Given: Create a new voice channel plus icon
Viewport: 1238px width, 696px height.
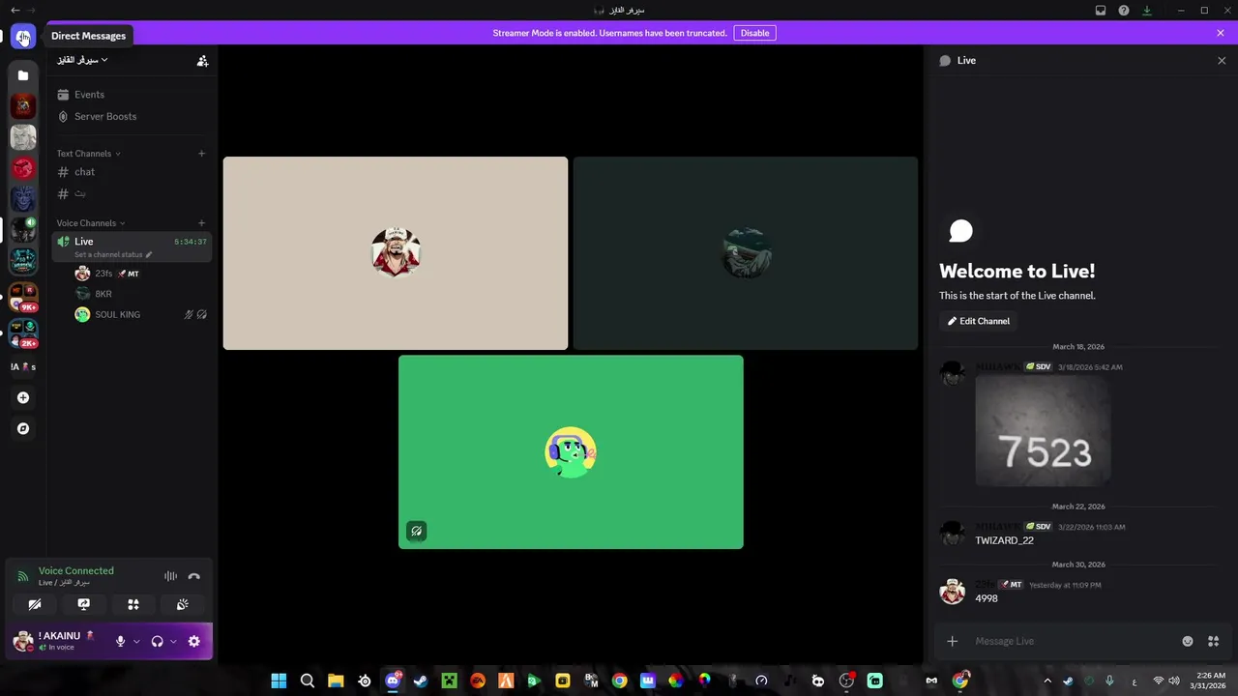Looking at the screenshot, I should tap(201, 223).
